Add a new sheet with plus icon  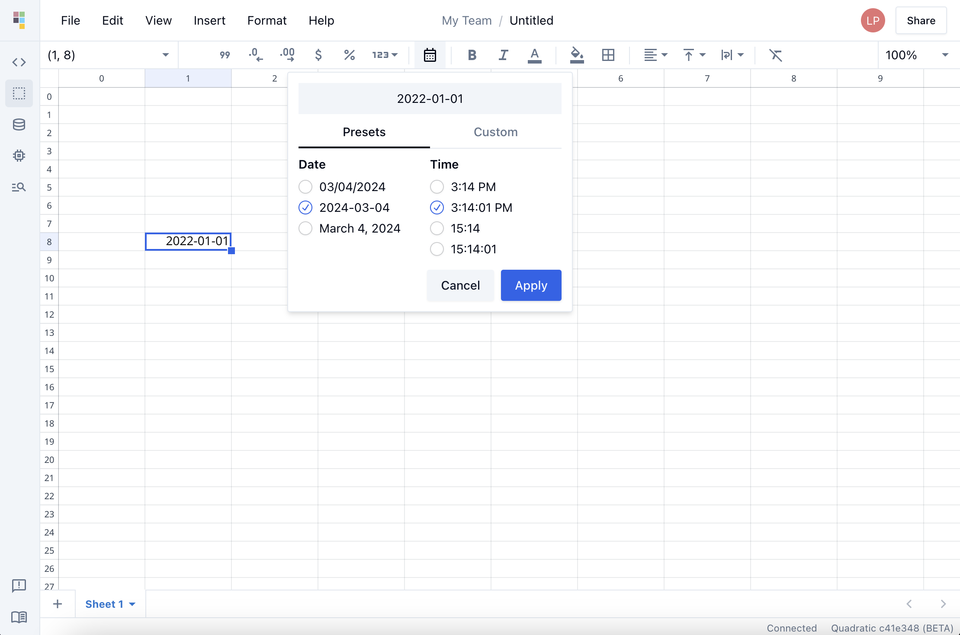(x=58, y=604)
